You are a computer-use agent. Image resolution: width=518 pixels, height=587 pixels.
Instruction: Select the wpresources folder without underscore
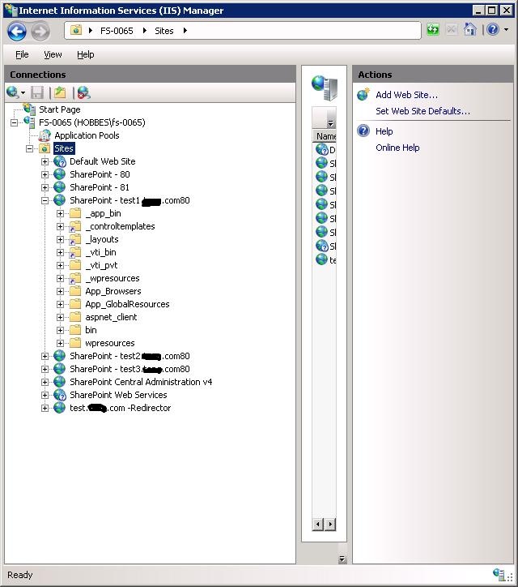pos(110,343)
